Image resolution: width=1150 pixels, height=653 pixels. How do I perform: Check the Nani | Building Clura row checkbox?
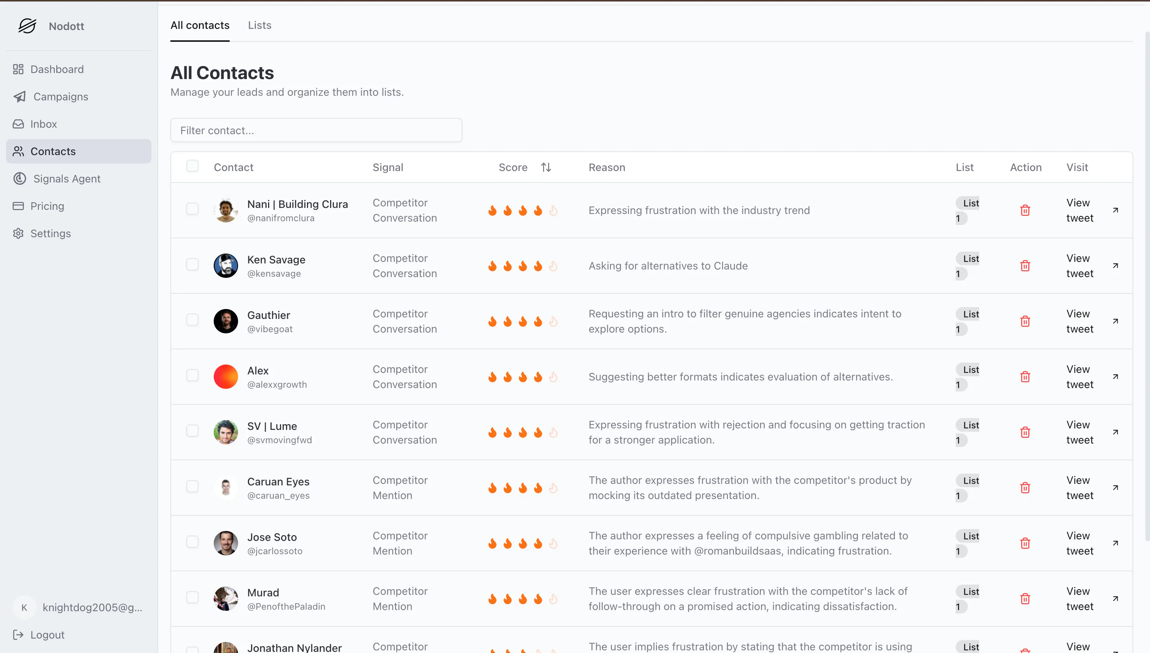tap(192, 209)
